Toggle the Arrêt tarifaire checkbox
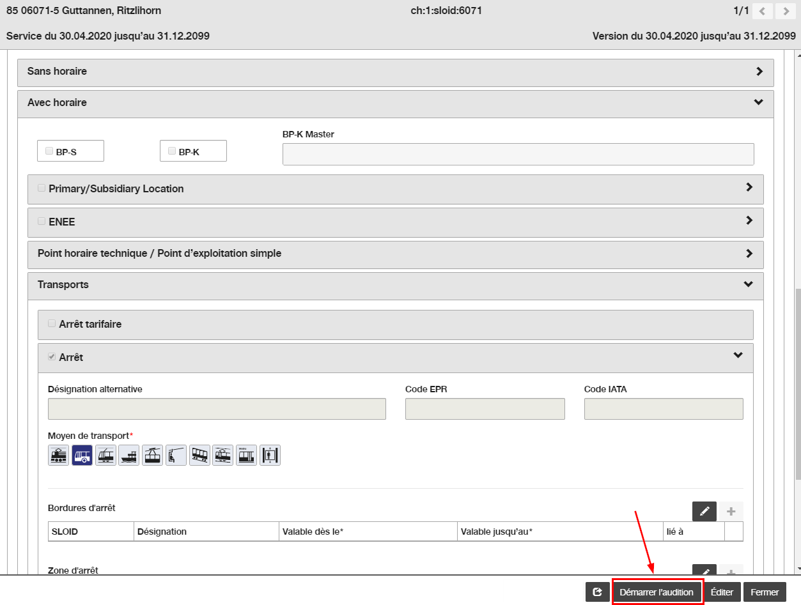The image size is (801, 605). click(x=52, y=323)
